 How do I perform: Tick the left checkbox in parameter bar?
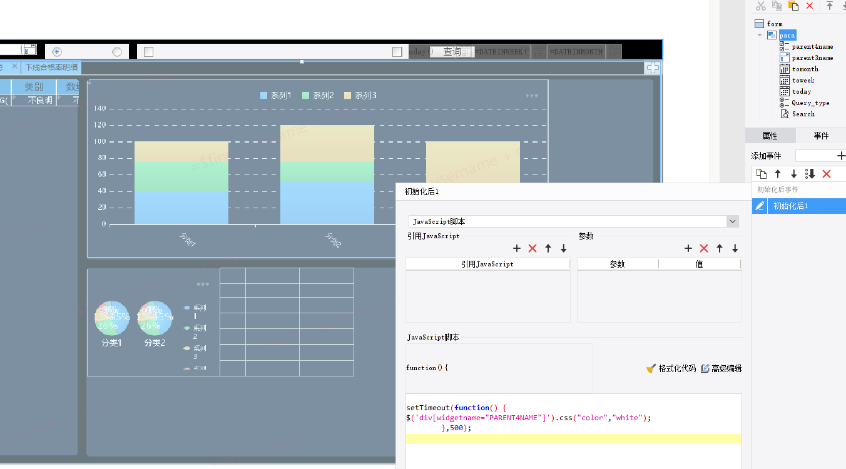pos(148,52)
